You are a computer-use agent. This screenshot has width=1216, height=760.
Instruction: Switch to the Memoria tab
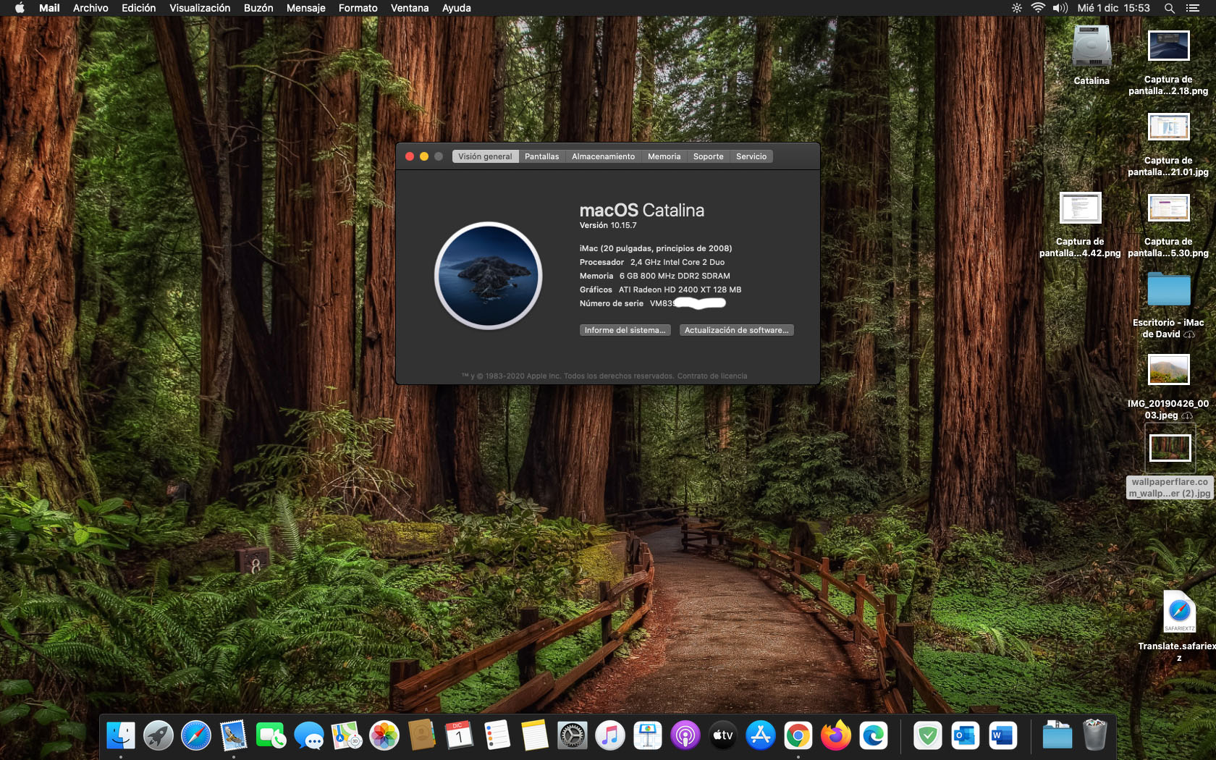(664, 156)
